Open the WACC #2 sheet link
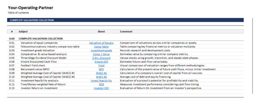This screenshot has height=105, width=262. point(101,77)
